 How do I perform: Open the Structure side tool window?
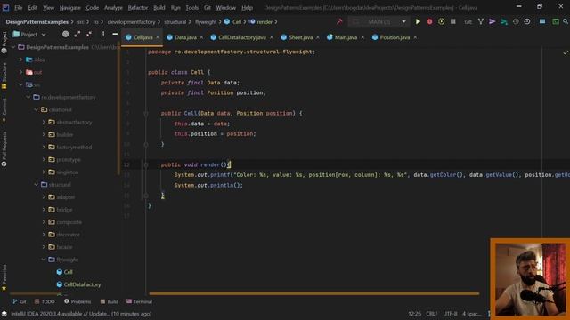4,76
